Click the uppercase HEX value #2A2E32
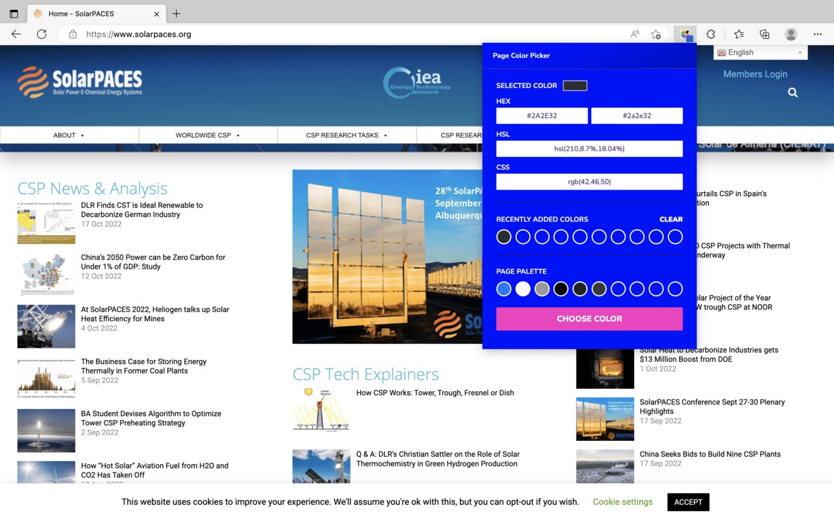 541,115
